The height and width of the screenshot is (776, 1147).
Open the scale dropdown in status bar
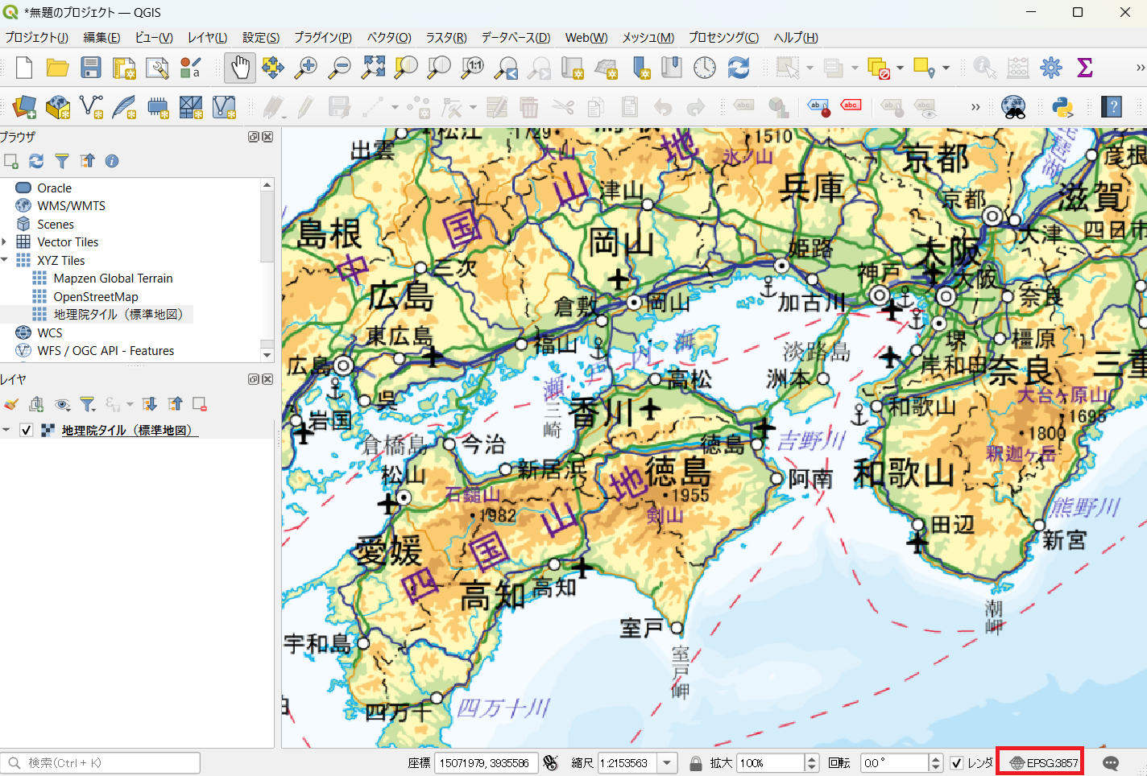(667, 763)
